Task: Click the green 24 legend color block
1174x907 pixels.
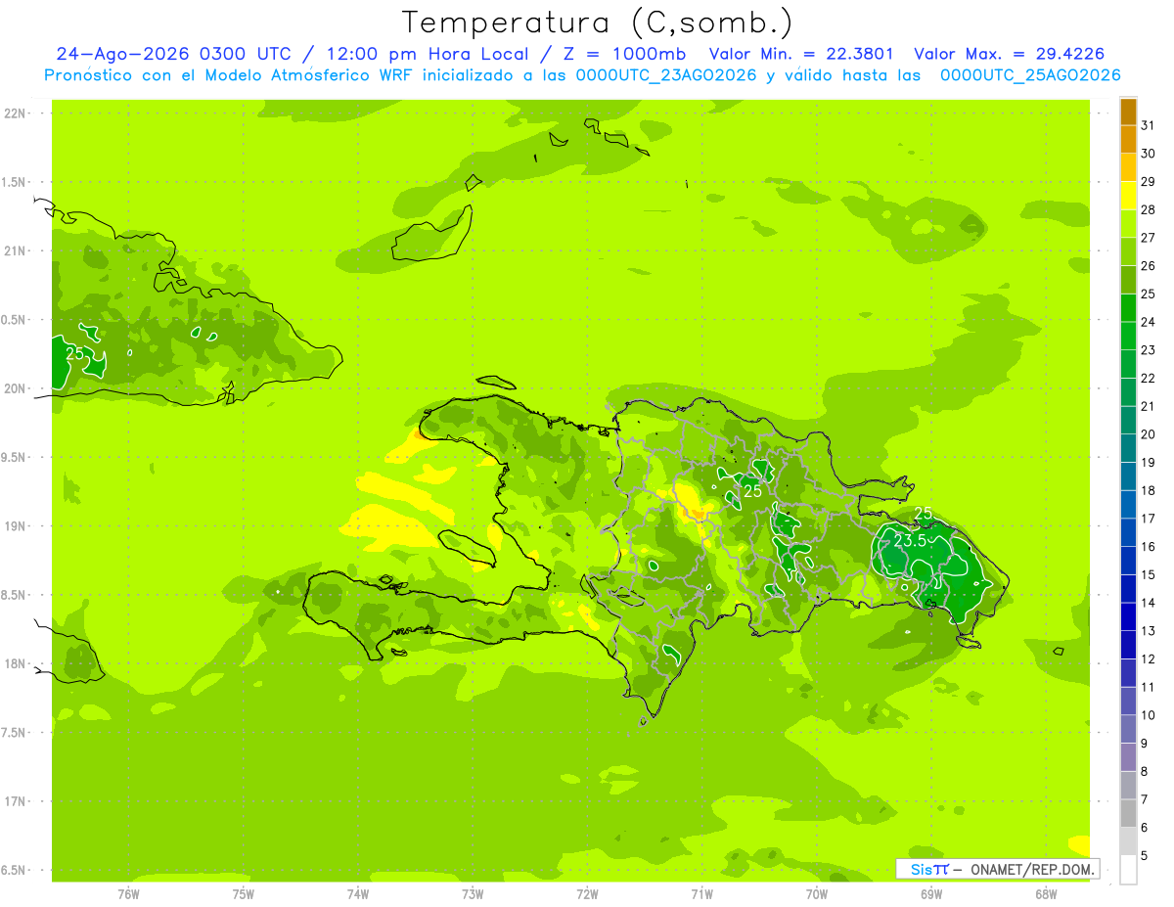Action: coord(1128,308)
